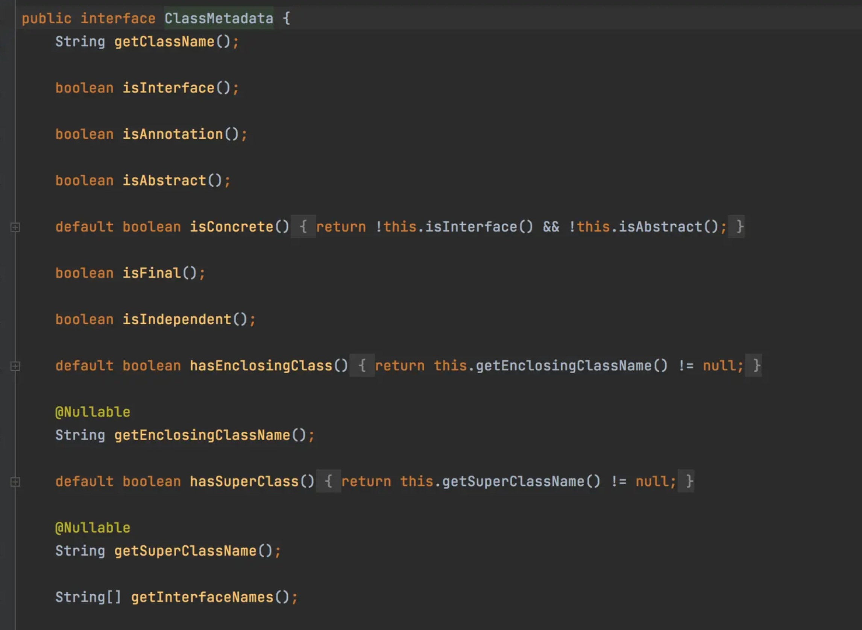Click the isAnnotation method name
The height and width of the screenshot is (630, 862).
(x=172, y=134)
